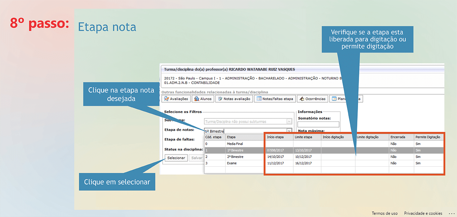Select the 1º Bimestre row in the list

coord(235,150)
